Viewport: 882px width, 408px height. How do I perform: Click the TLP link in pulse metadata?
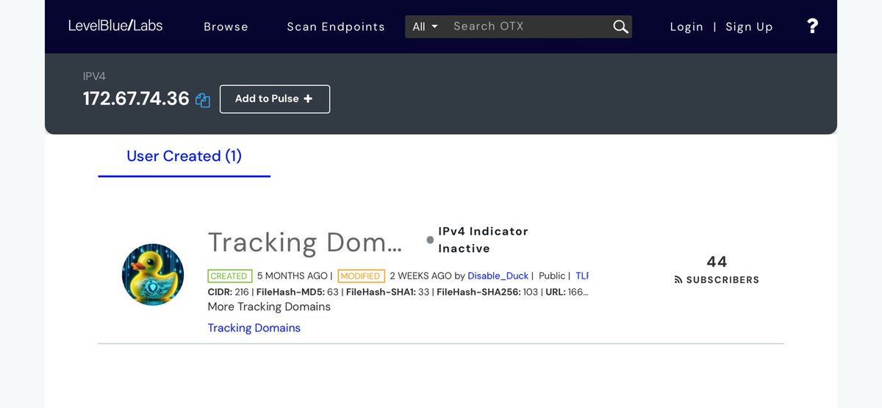(582, 276)
